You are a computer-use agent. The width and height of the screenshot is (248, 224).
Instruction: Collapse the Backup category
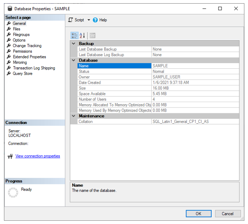[x=74, y=43]
